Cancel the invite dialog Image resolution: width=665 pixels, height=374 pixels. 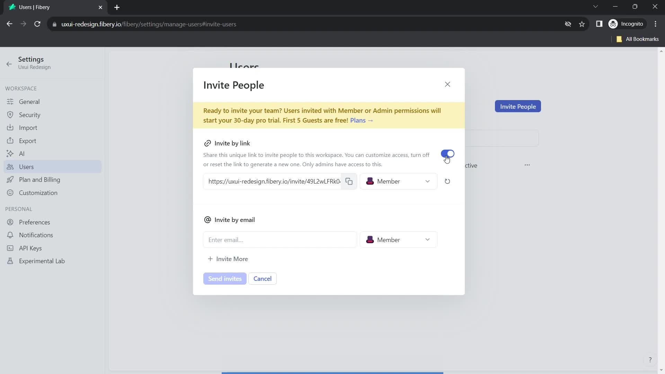pyautogui.click(x=263, y=279)
